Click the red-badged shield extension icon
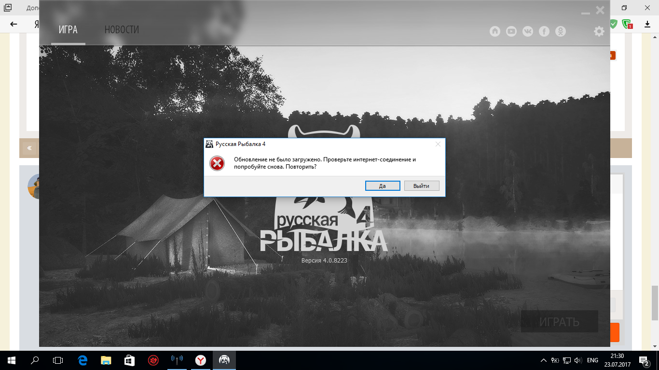This screenshot has width=659, height=370. pos(627,24)
